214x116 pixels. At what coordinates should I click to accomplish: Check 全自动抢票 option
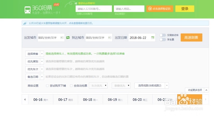(71, 86)
